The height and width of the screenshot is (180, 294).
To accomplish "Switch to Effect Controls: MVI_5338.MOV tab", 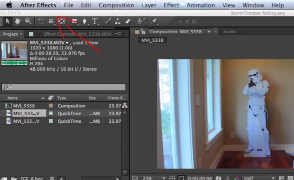I will coord(78,34).
